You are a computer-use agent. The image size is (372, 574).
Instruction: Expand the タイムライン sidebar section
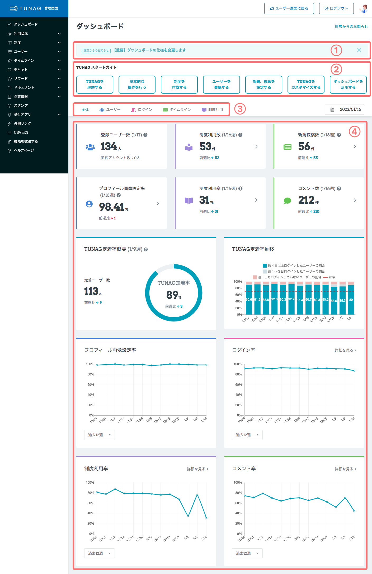(34, 61)
